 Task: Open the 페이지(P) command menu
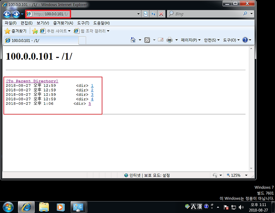pyautogui.click(x=191, y=40)
